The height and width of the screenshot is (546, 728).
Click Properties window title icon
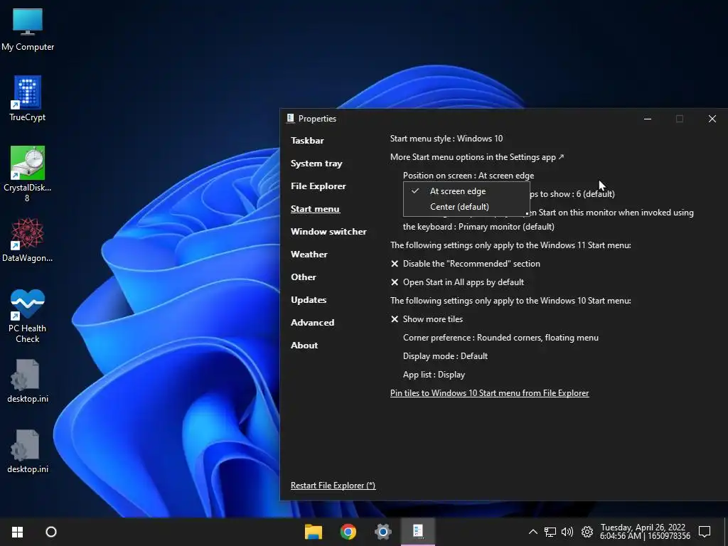(290, 119)
